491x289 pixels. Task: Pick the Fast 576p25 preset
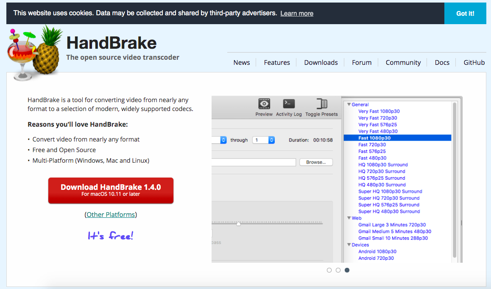point(372,151)
